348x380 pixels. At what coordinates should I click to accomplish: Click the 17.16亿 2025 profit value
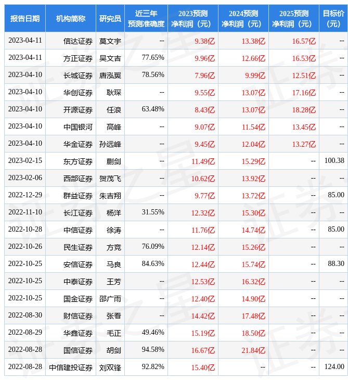(304, 93)
